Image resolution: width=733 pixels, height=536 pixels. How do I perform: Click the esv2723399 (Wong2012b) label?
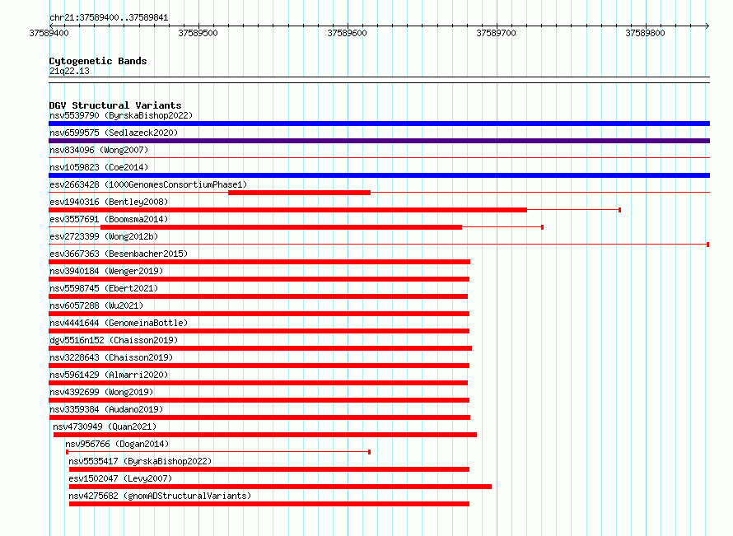pyautogui.click(x=104, y=236)
